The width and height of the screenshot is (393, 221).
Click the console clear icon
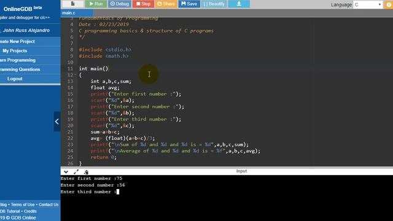coord(86,172)
